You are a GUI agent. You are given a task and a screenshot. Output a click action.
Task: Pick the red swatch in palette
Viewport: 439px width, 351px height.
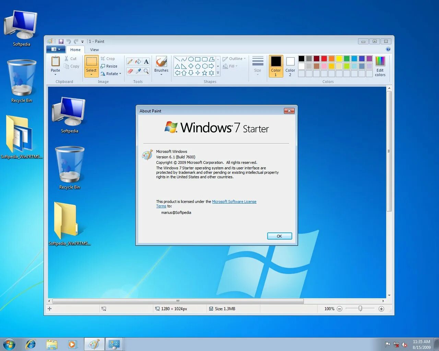click(x=324, y=59)
